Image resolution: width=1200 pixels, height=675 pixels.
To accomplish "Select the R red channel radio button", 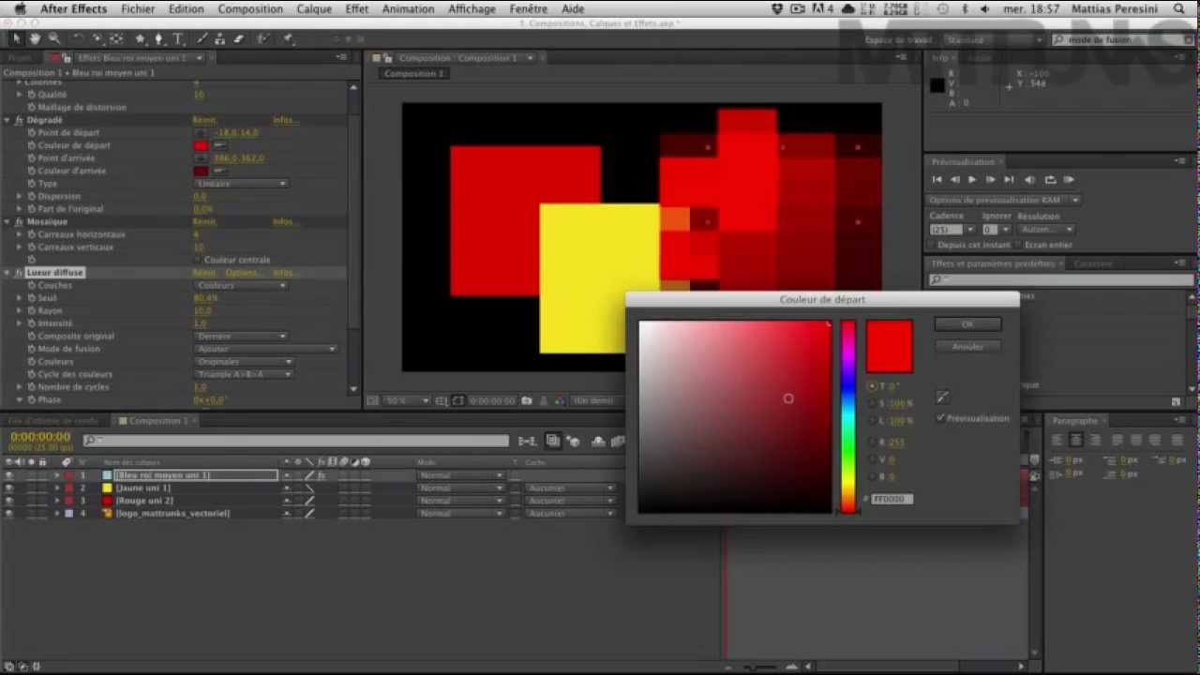I will (872, 442).
